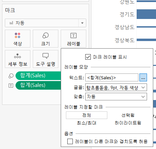Select 선택됨 marks to label
The image size is (156, 149).
(128, 115)
